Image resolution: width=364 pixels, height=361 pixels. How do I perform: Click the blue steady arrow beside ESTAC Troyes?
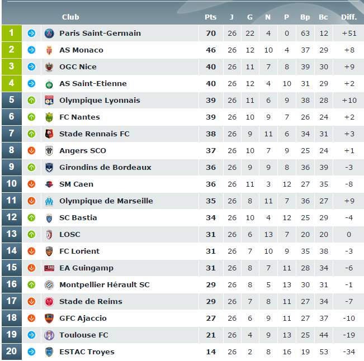pyautogui.click(x=31, y=351)
